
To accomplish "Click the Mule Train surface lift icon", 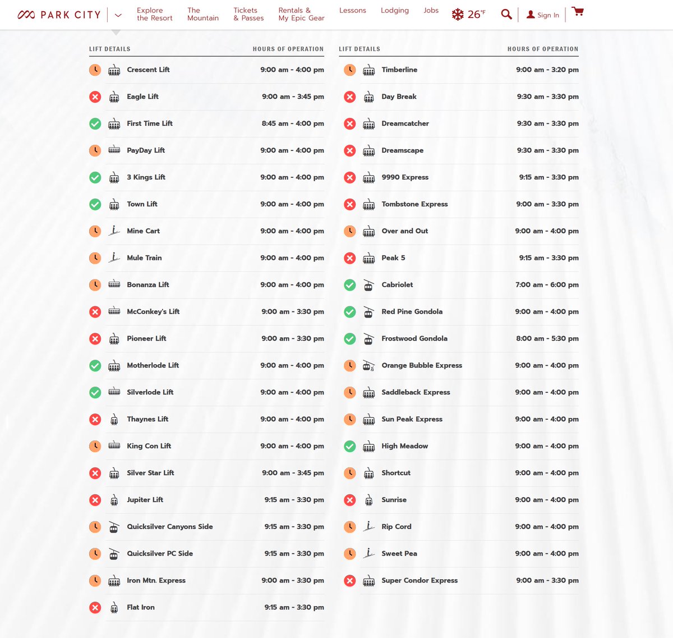I will pyautogui.click(x=114, y=258).
